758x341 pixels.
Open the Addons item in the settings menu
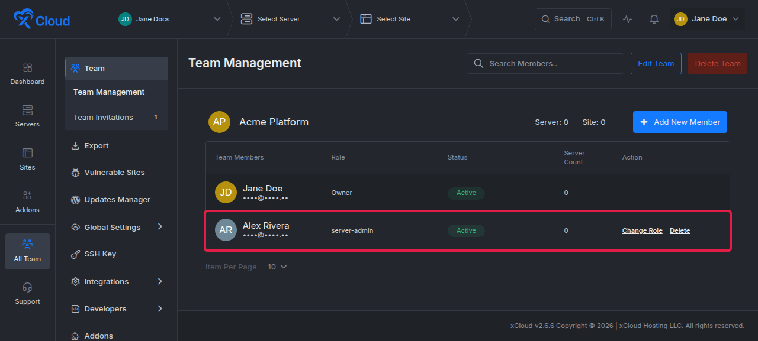tap(116, 336)
